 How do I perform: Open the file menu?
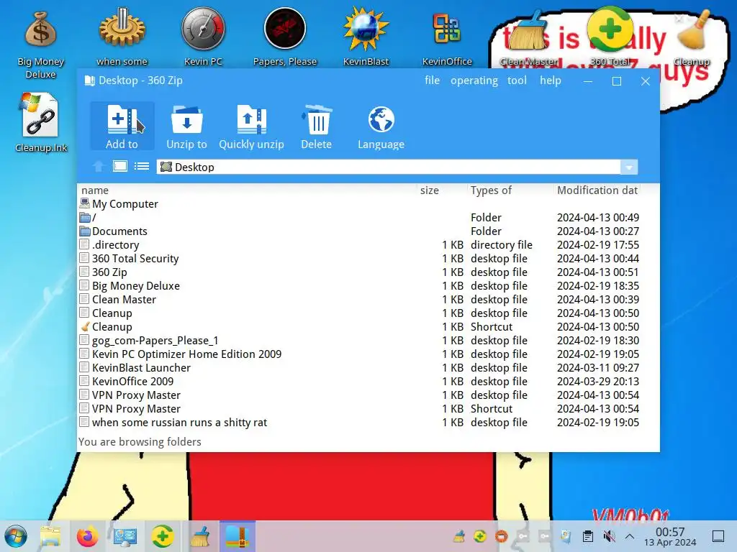(432, 80)
